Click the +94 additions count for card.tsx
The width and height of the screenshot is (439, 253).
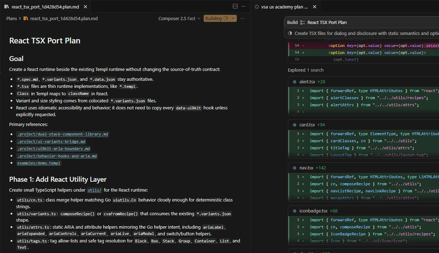click(321, 125)
